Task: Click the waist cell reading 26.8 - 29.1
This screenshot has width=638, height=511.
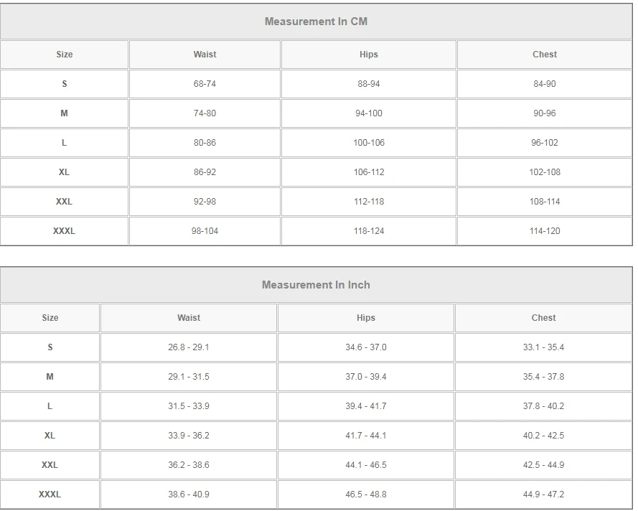Action: pos(189,347)
